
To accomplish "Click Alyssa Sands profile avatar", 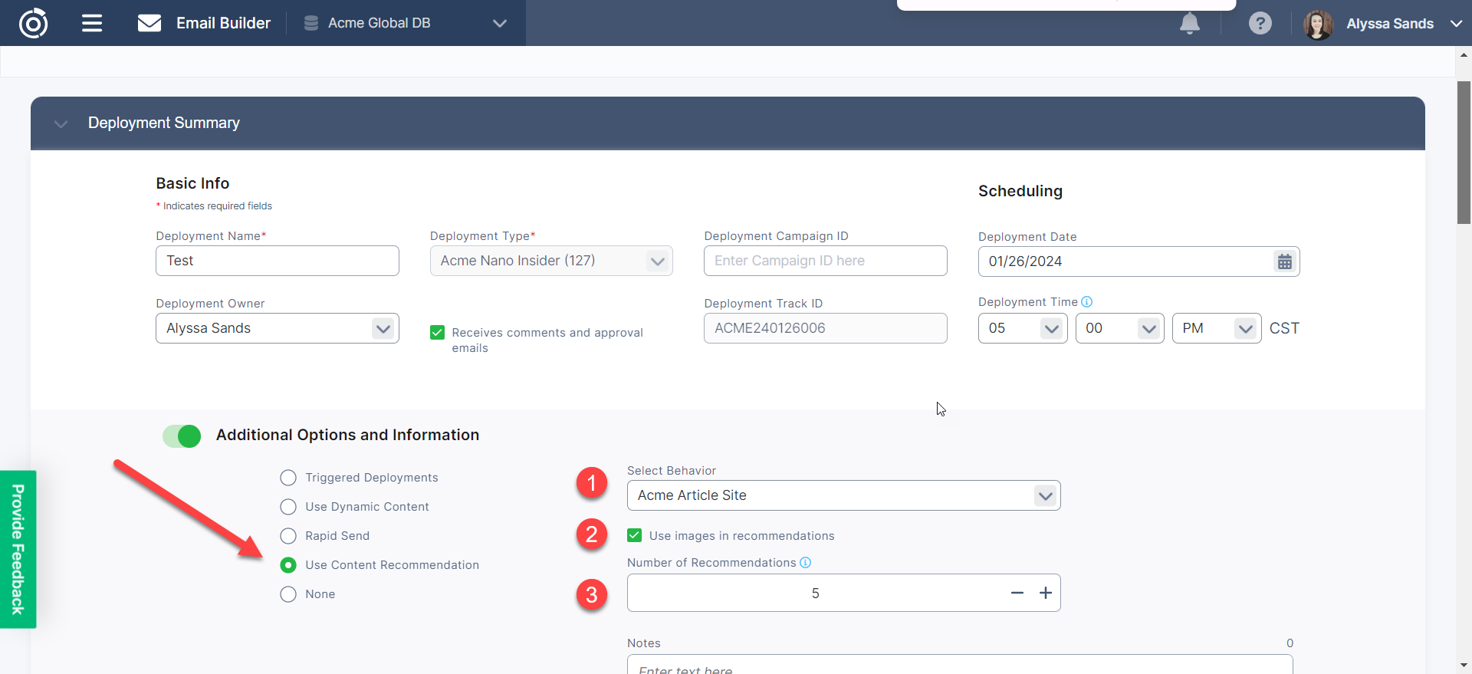I will click(x=1318, y=24).
